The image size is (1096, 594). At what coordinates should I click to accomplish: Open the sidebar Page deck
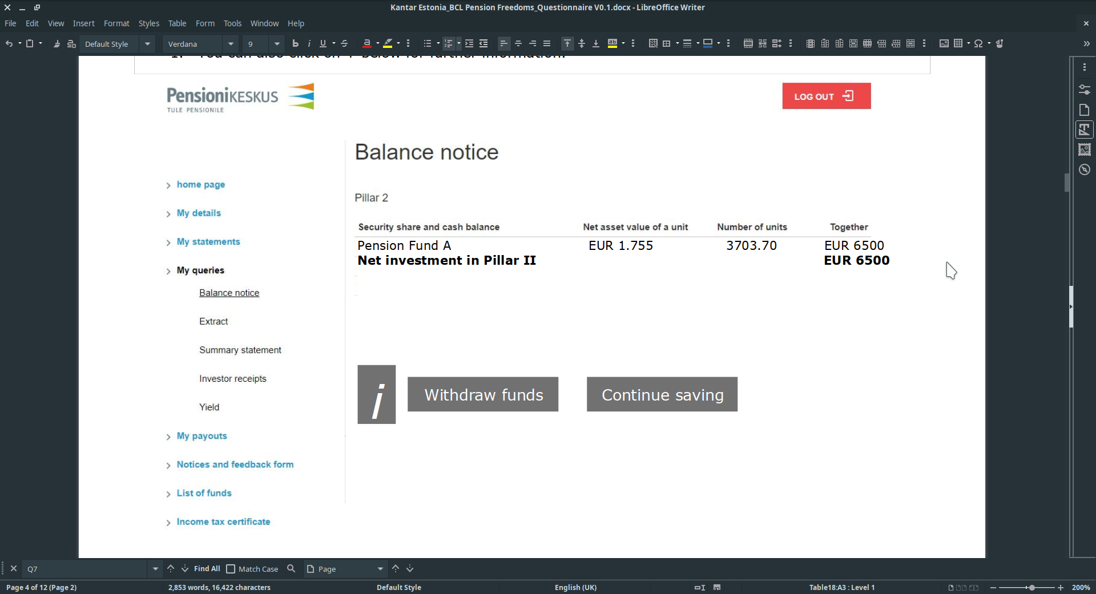[1085, 110]
